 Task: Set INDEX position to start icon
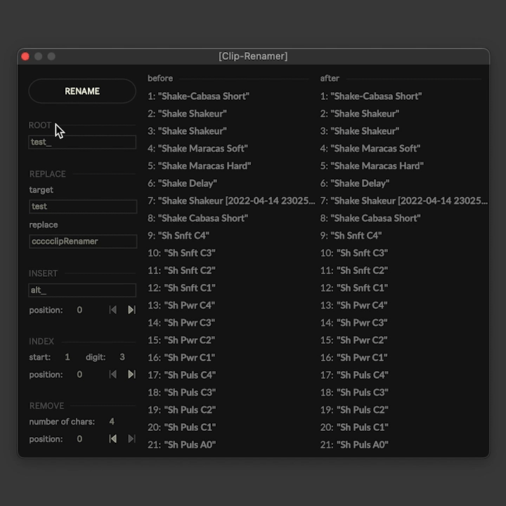tap(112, 375)
